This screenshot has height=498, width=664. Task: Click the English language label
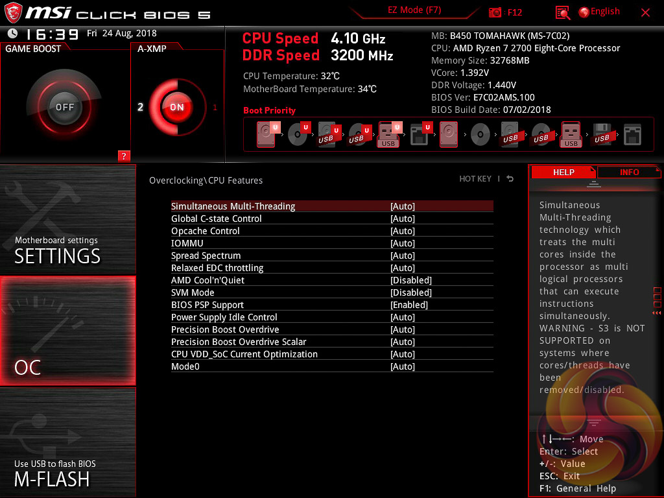click(605, 12)
